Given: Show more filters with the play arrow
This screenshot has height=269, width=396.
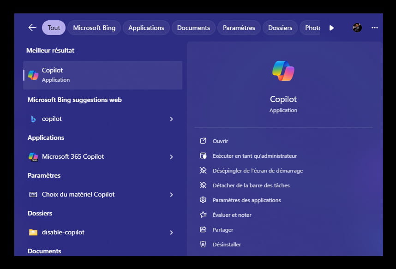Looking at the screenshot, I should pos(331,28).
